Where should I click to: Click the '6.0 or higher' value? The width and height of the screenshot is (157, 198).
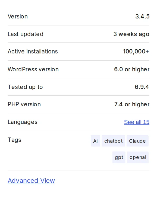(132, 69)
